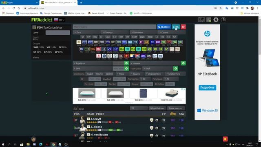
Task: Go to the FIFAaddict home logo
Action: 42,20
